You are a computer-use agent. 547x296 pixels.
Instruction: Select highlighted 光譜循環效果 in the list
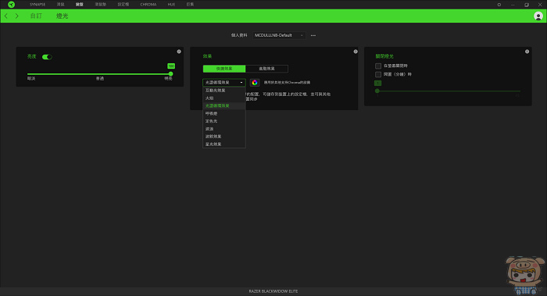(224, 105)
